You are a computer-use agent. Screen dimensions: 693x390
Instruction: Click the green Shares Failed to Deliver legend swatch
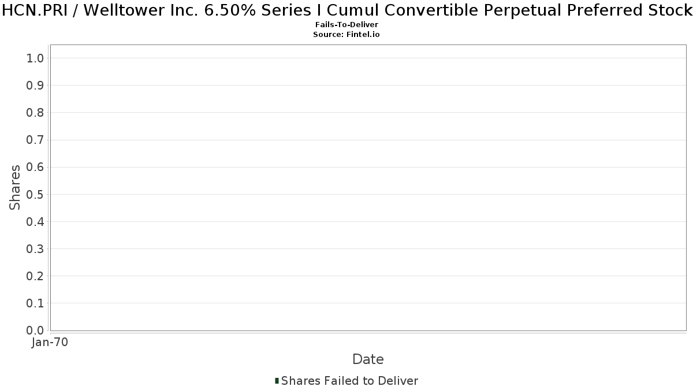pos(277,381)
